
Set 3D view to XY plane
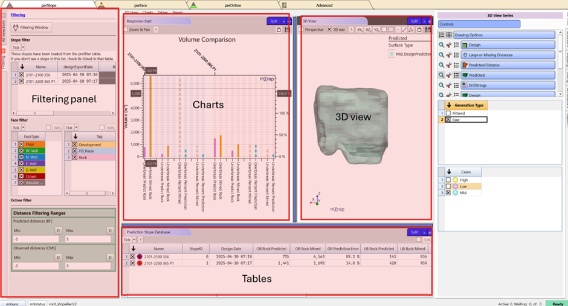tap(360, 30)
